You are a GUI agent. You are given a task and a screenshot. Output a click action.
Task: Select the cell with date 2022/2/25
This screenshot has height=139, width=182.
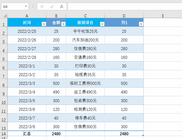coord(27,31)
